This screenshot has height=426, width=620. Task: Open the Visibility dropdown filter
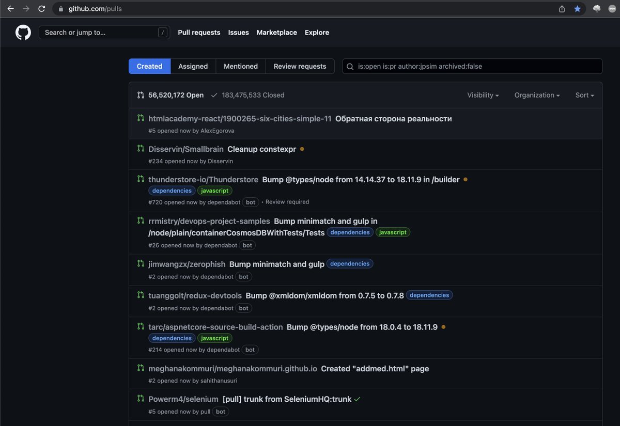[483, 95]
